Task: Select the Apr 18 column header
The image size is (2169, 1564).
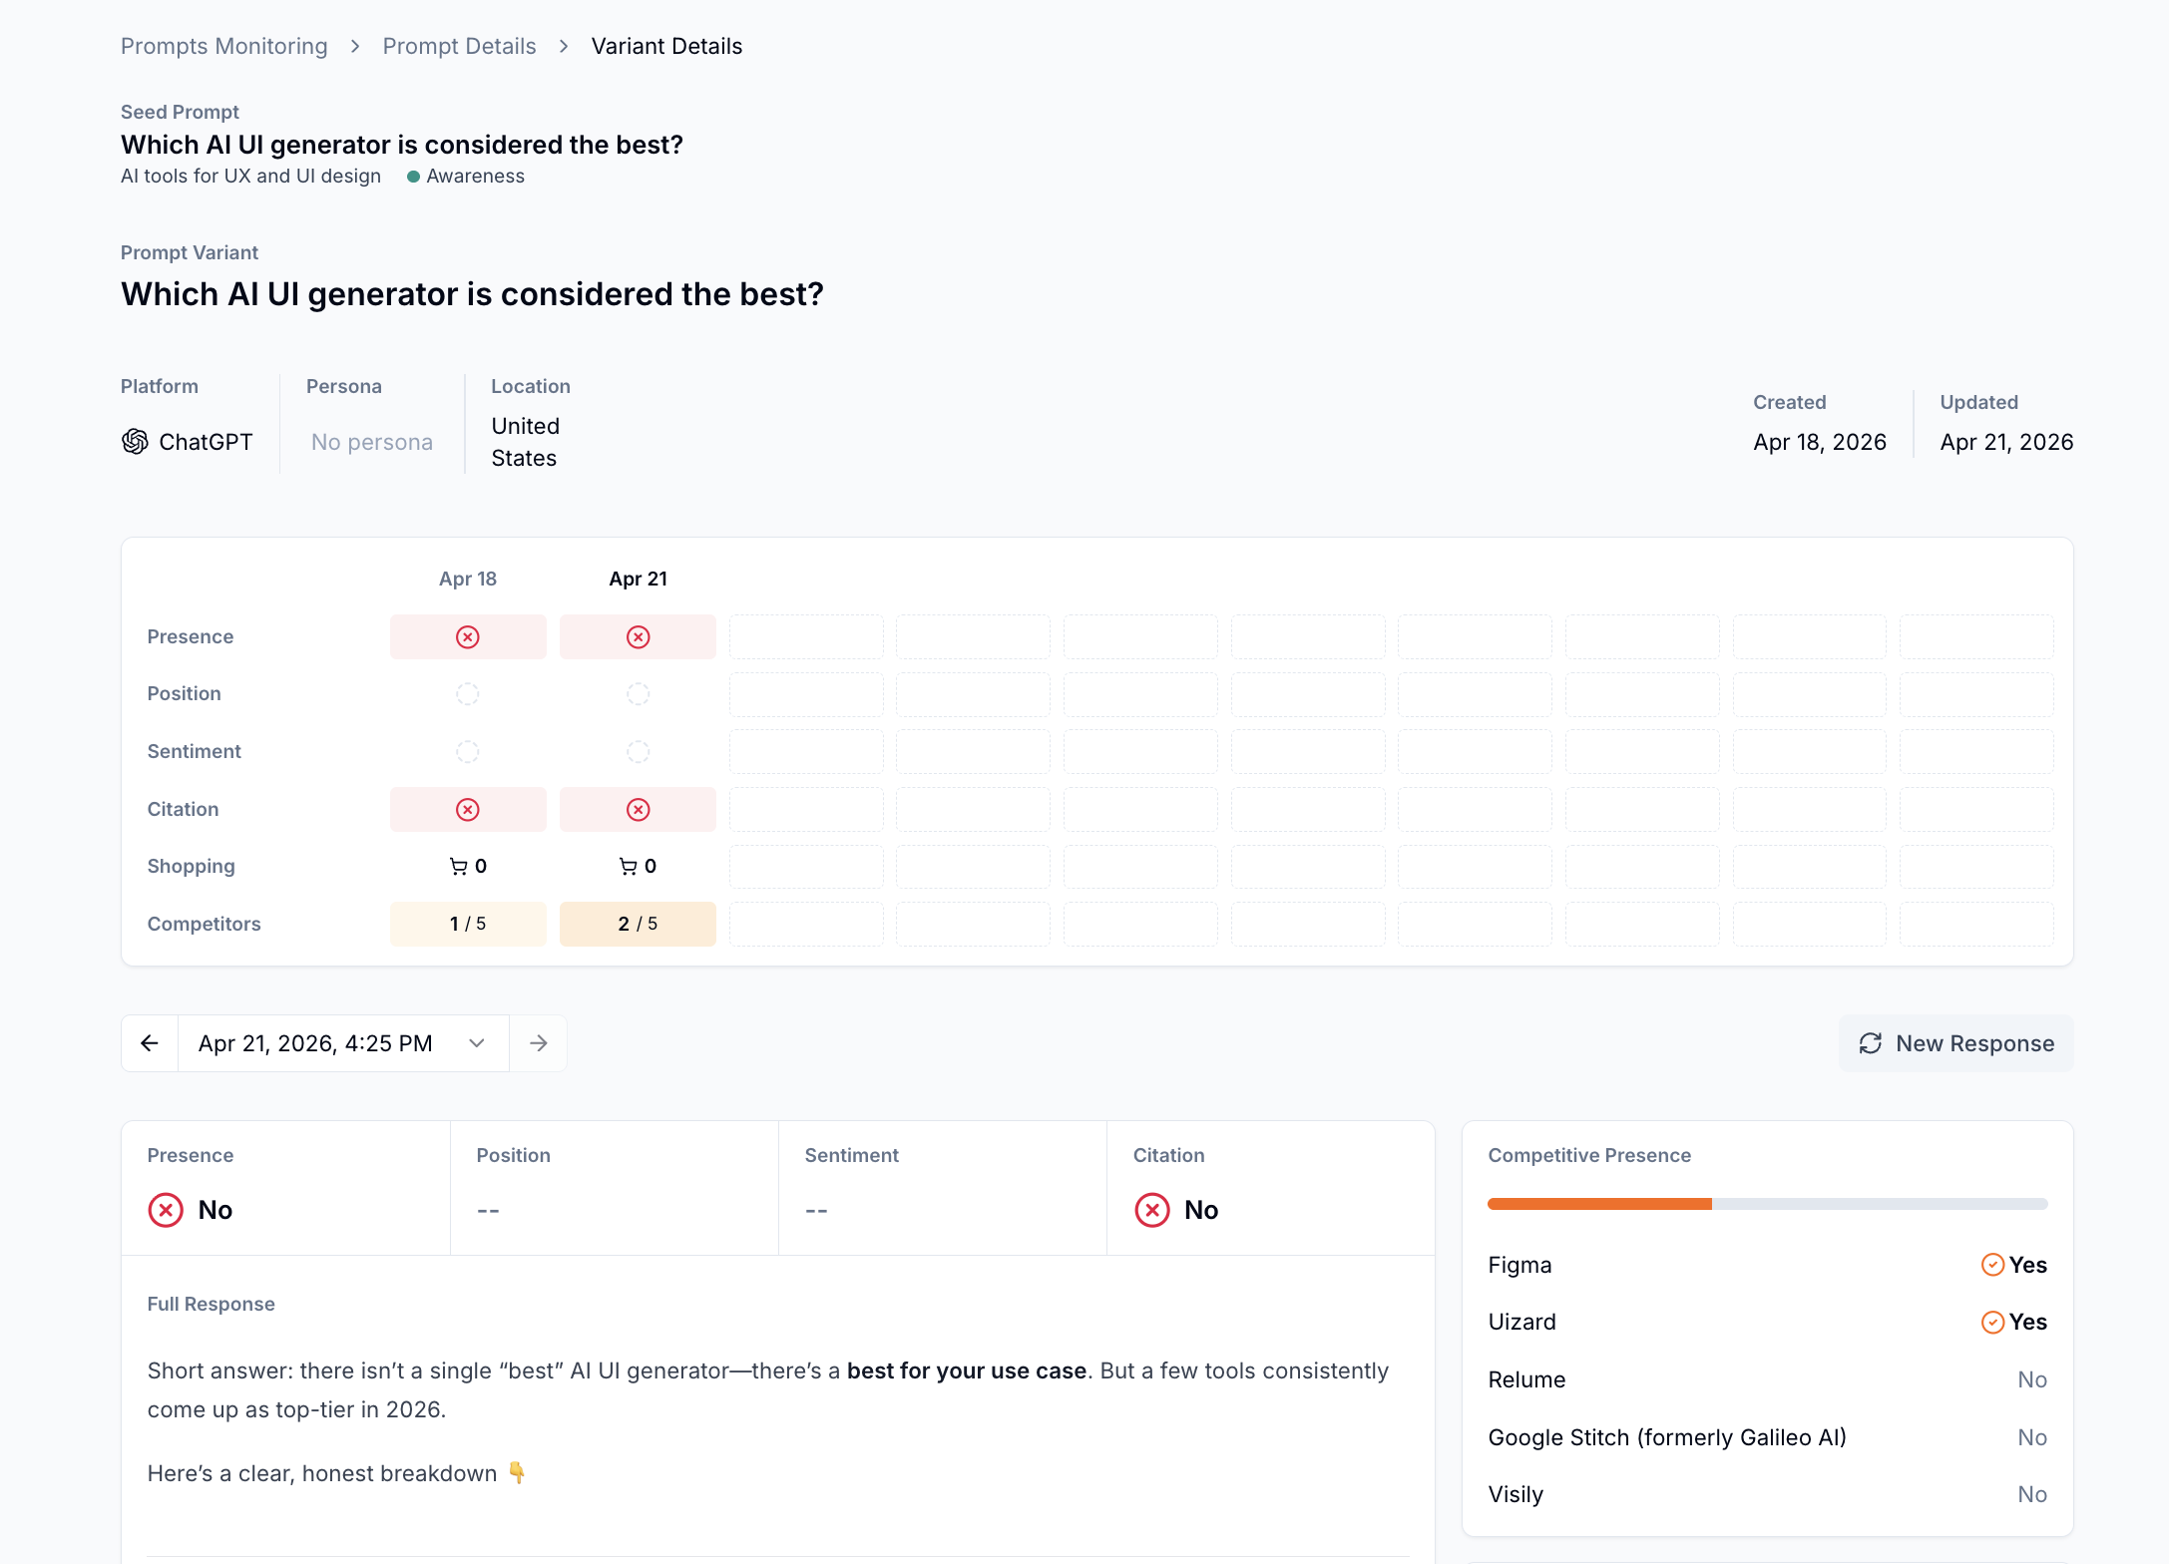Action: pos(468,580)
